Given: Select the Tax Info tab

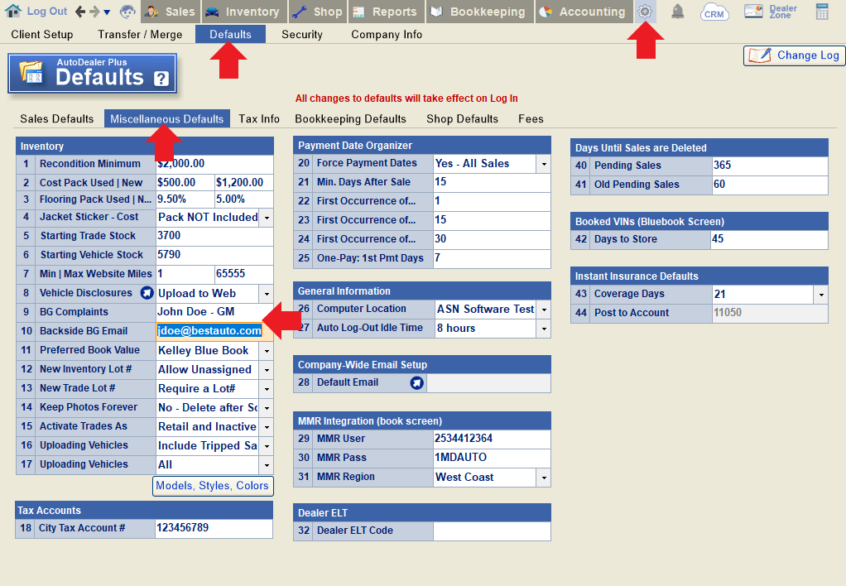Looking at the screenshot, I should click(259, 118).
